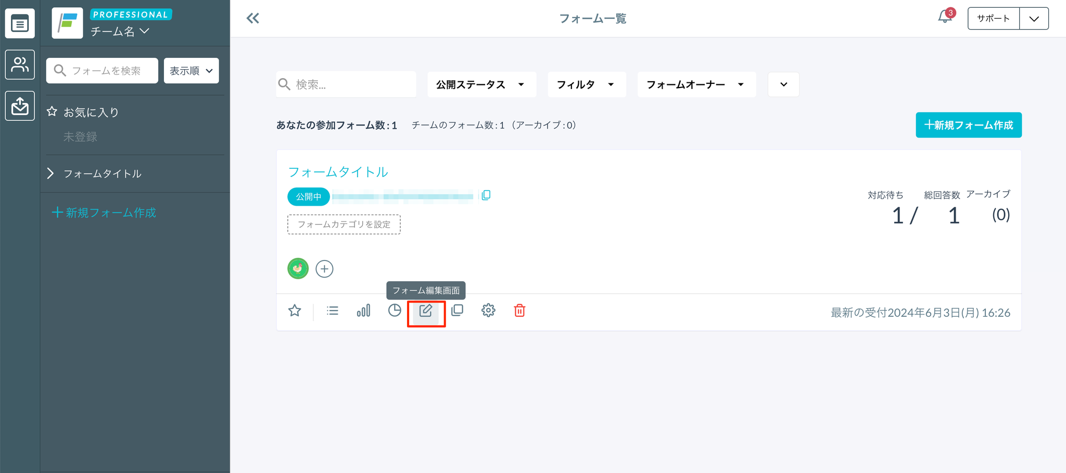Open the フォームオーナー dropdown
This screenshot has width=1066, height=473.
696,84
